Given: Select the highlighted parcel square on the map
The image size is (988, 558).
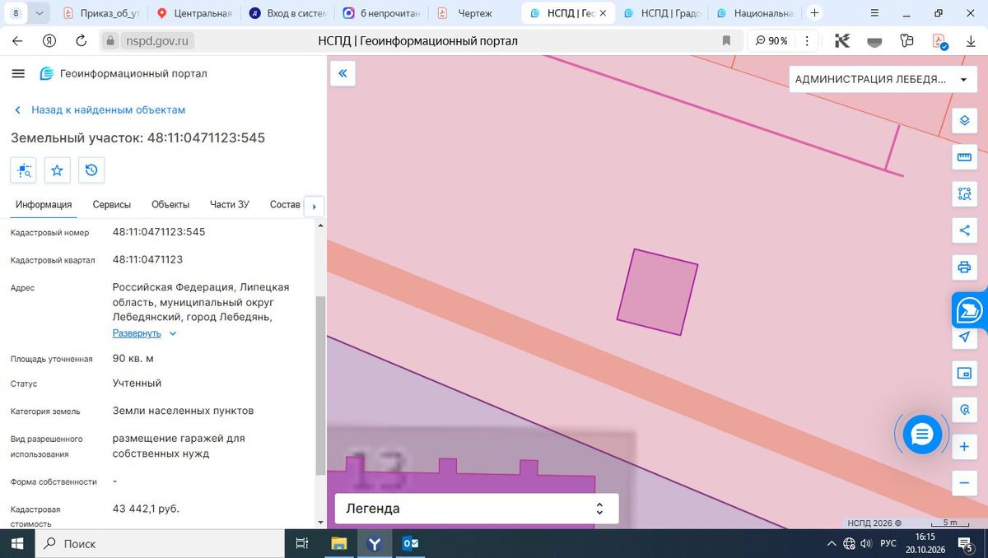Looking at the screenshot, I should [658, 292].
